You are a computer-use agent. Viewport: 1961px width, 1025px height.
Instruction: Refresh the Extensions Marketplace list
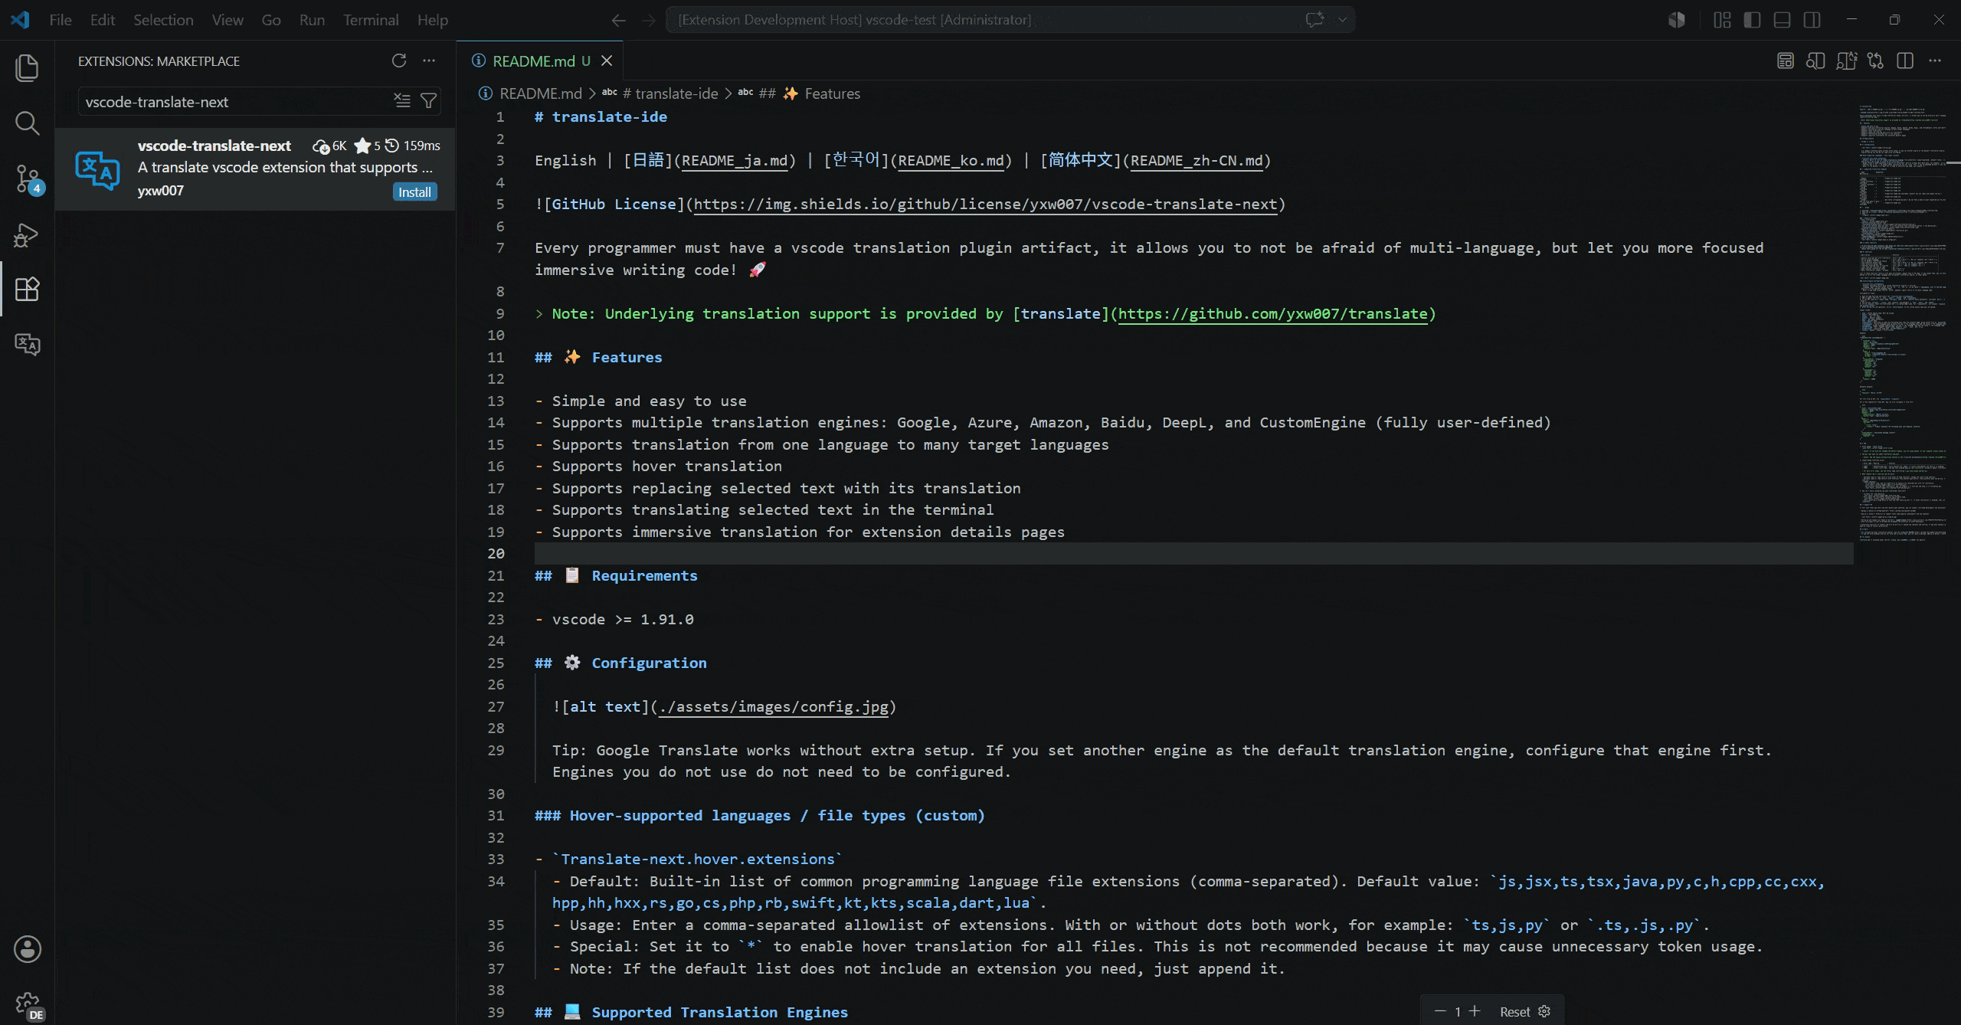pyautogui.click(x=399, y=61)
